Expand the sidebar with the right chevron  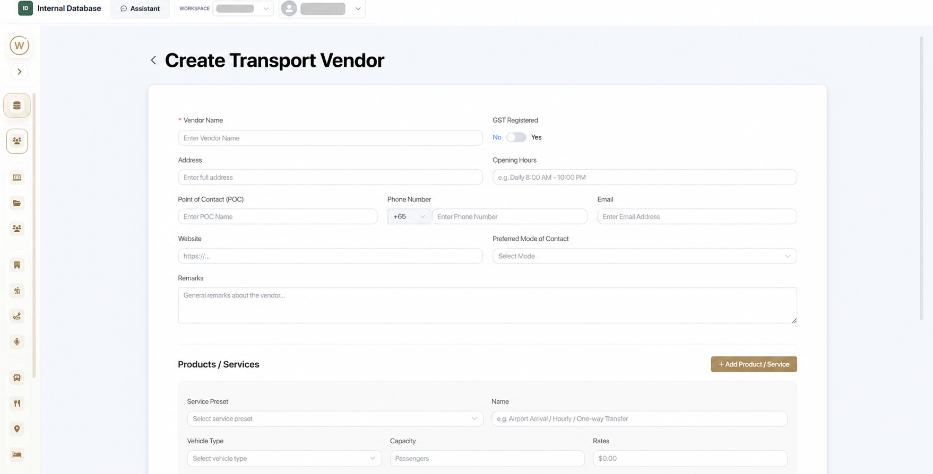click(20, 72)
